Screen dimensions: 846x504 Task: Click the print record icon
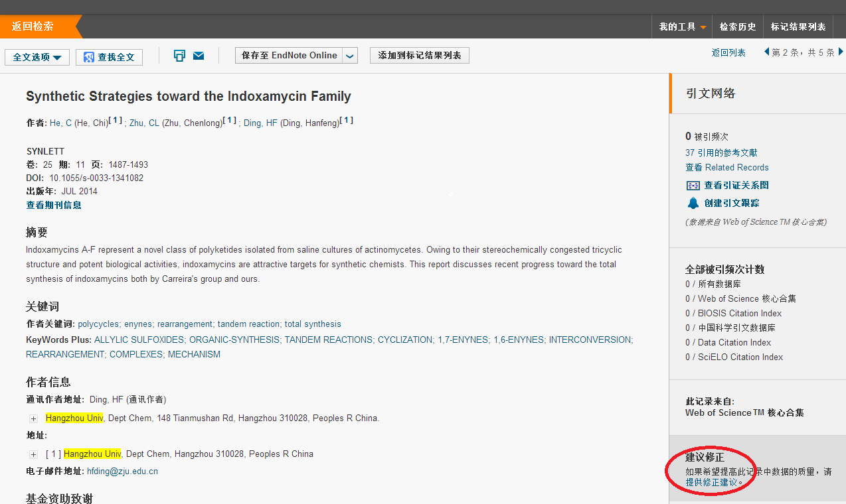[x=179, y=56]
